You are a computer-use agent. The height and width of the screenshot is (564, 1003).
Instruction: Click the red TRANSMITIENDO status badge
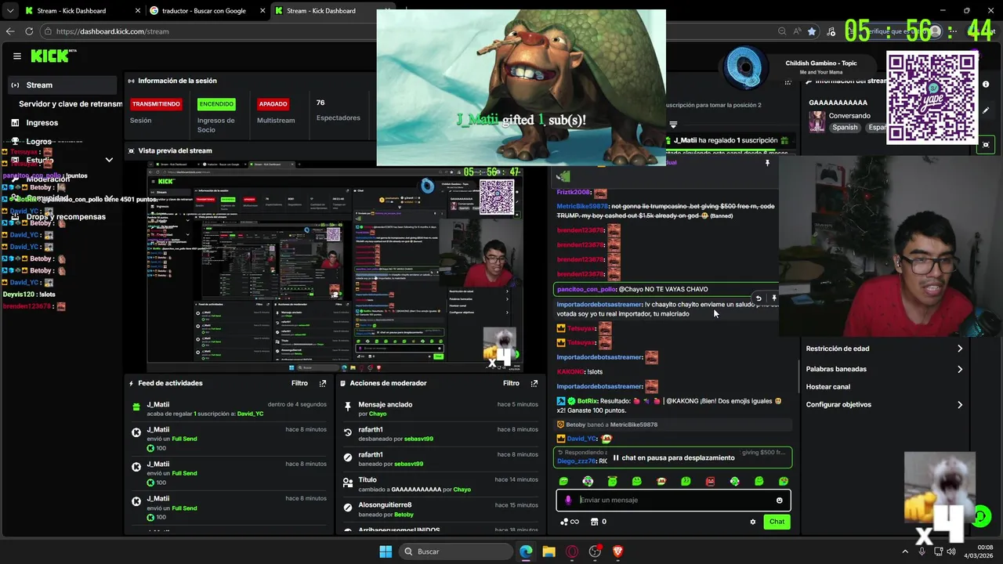(x=156, y=104)
